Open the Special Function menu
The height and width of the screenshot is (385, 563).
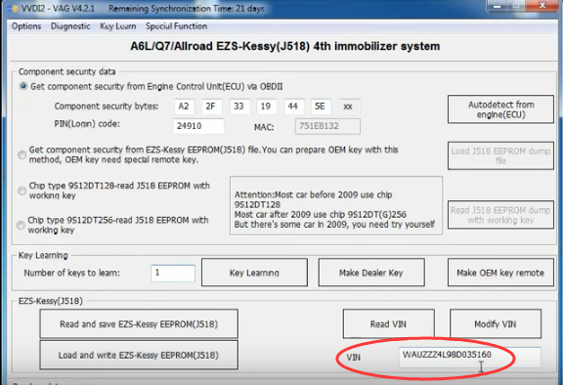pyautogui.click(x=176, y=26)
